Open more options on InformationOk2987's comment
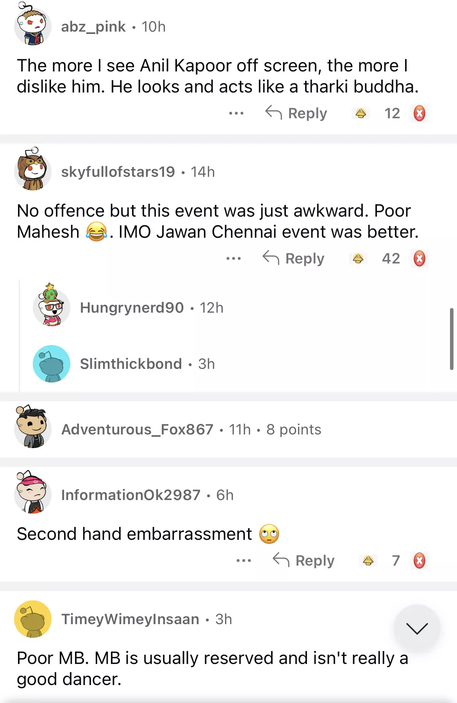 [244, 561]
